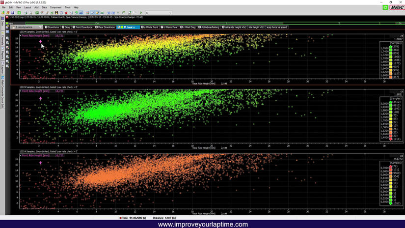Click the open-folder icon in the toolbar

(3, 12)
